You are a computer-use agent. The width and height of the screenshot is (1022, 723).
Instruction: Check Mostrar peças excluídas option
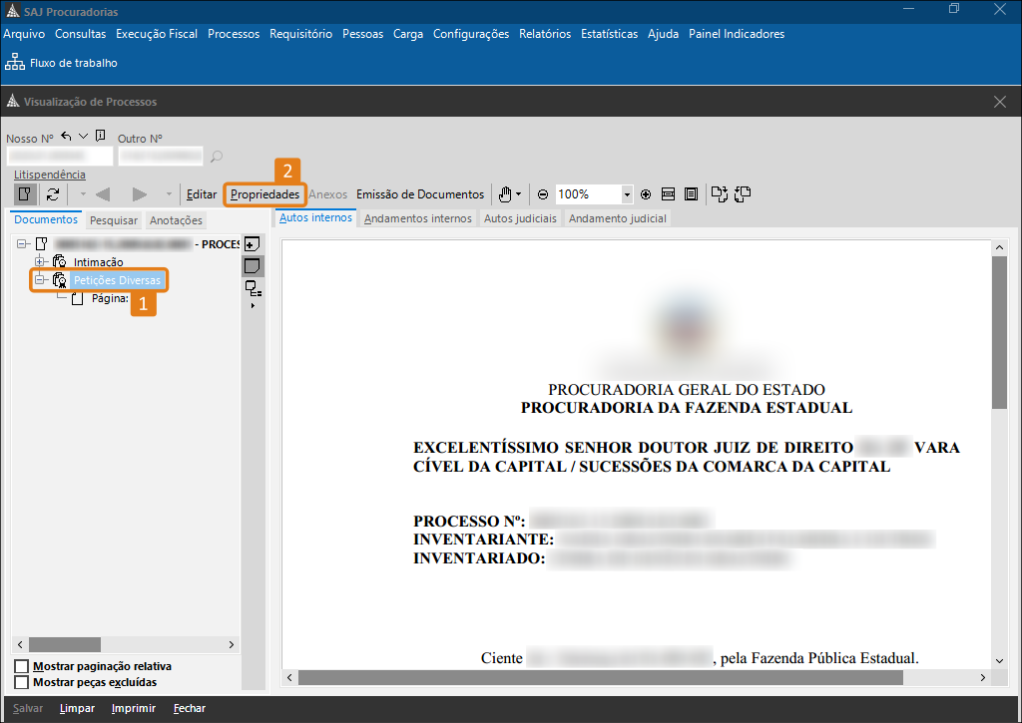click(x=22, y=682)
